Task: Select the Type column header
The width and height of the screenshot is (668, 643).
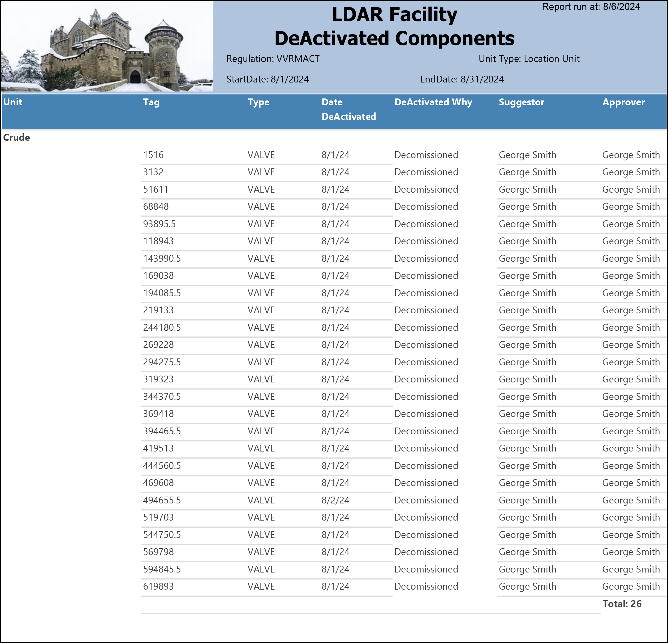Action: pos(259,102)
